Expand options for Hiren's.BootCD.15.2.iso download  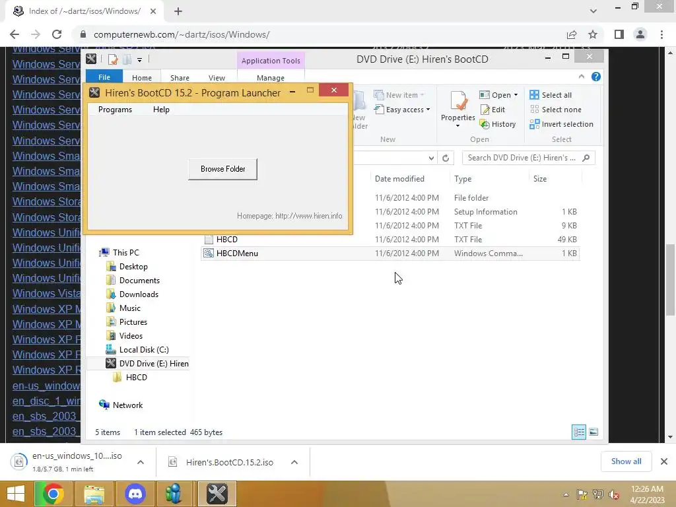point(294,462)
